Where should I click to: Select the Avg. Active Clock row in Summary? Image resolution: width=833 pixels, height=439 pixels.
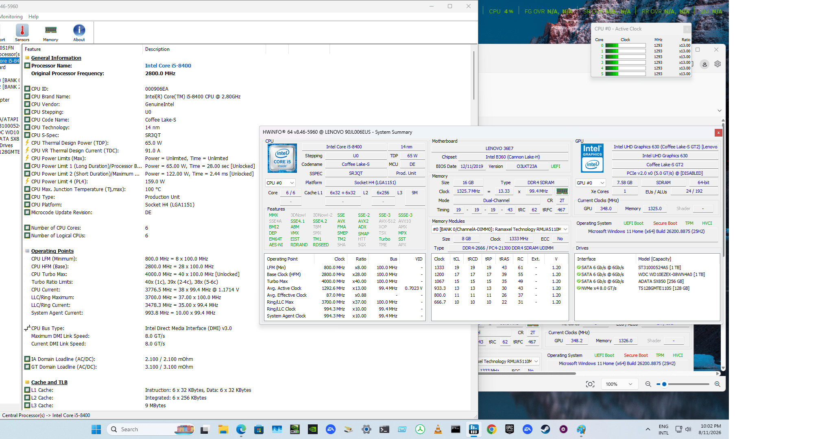345,288
